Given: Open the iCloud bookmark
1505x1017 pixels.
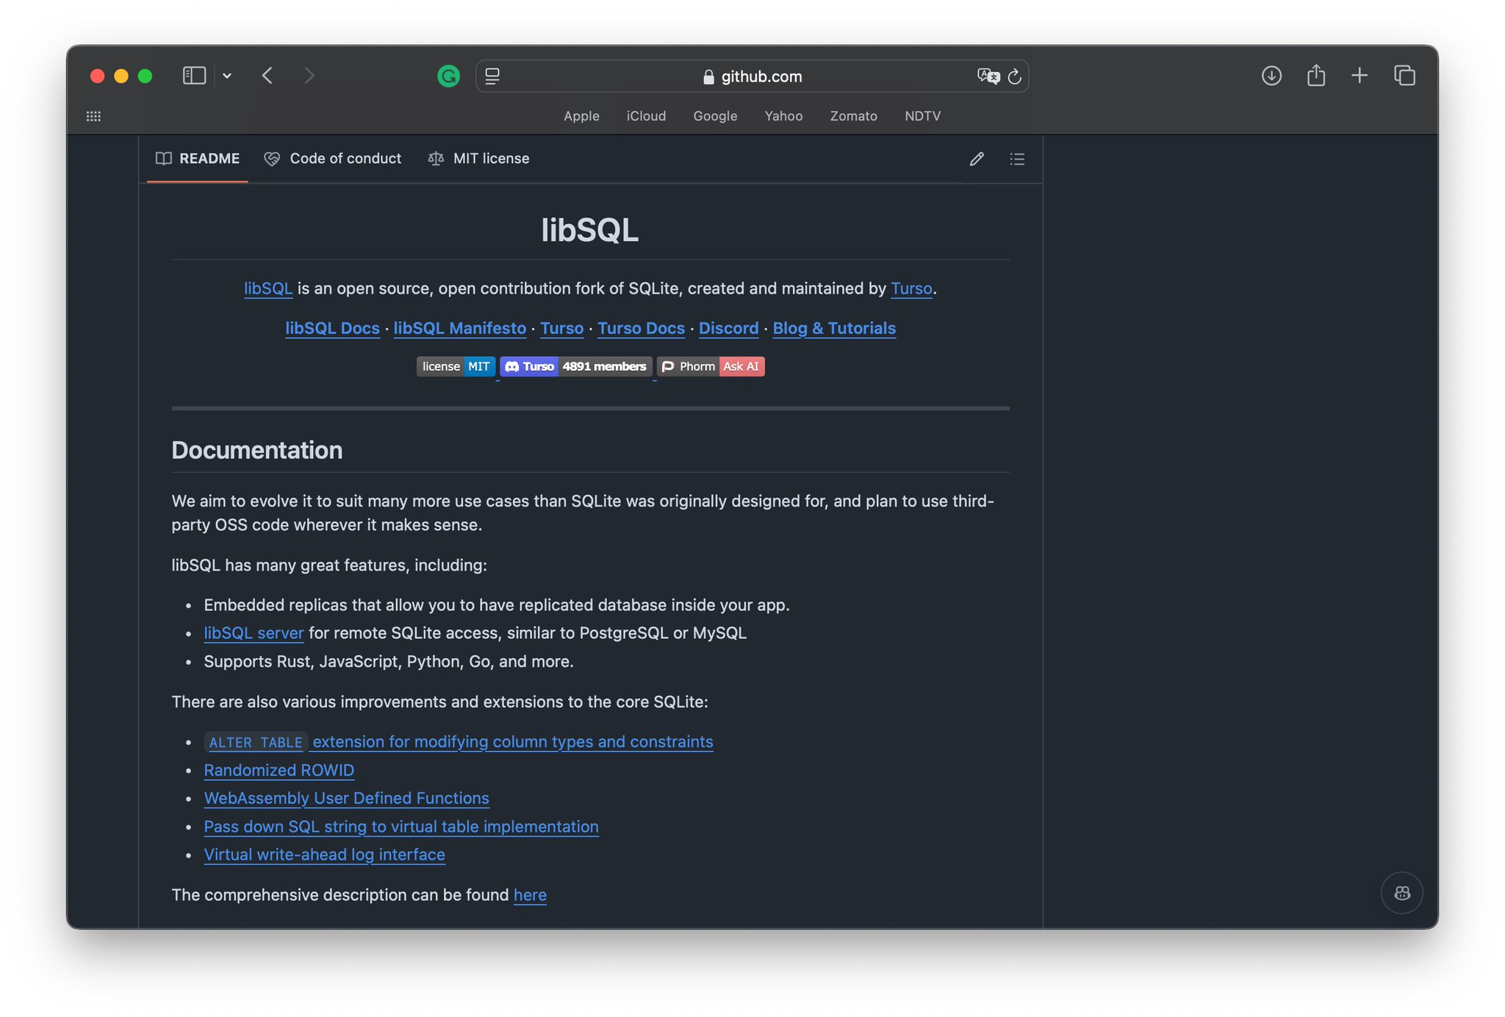Looking at the screenshot, I should (646, 116).
